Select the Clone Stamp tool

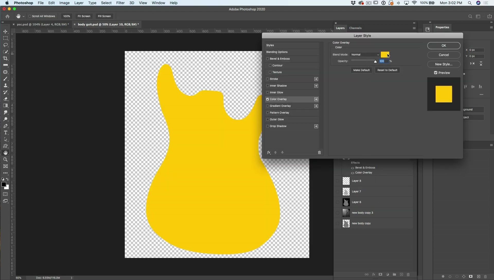pyautogui.click(x=5, y=86)
